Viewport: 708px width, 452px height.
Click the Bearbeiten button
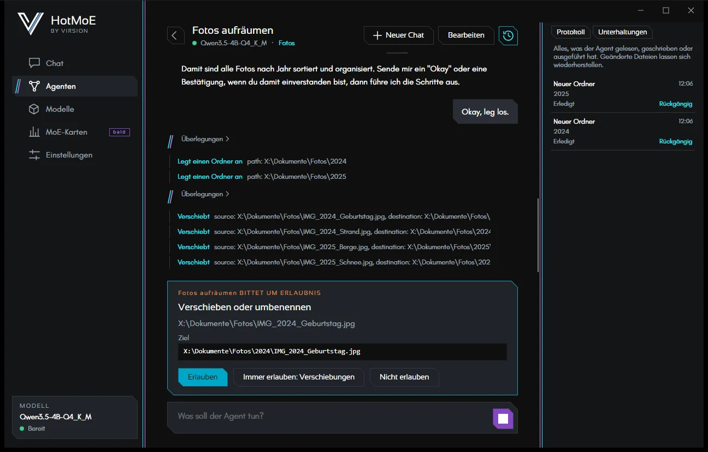(x=466, y=35)
